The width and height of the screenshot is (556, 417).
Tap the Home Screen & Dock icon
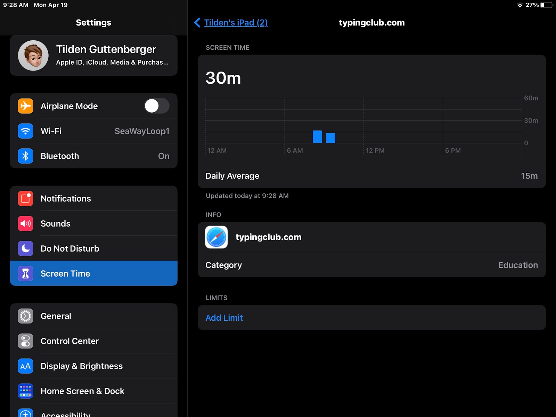[x=25, y=391]
